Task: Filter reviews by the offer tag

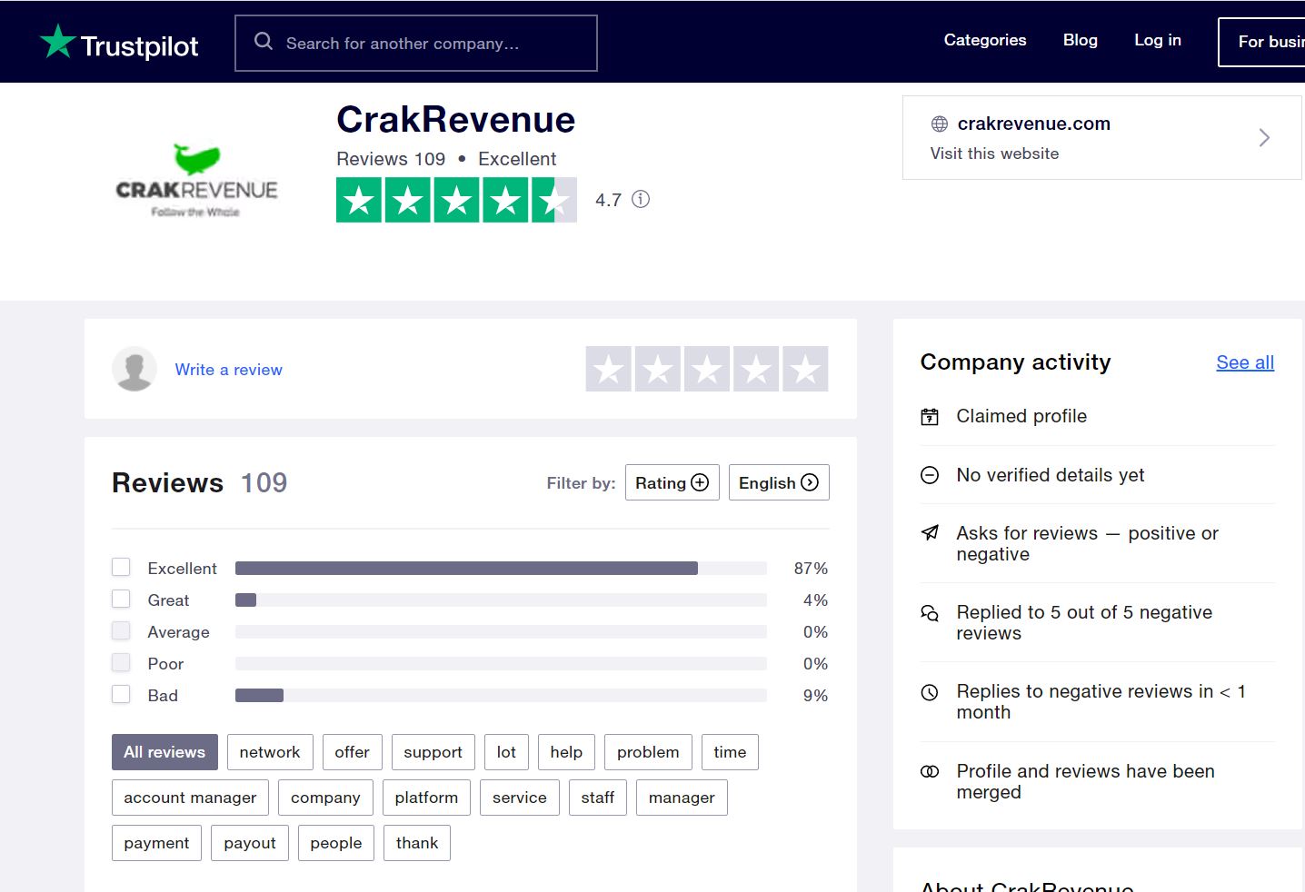Action: click(353, 752)
